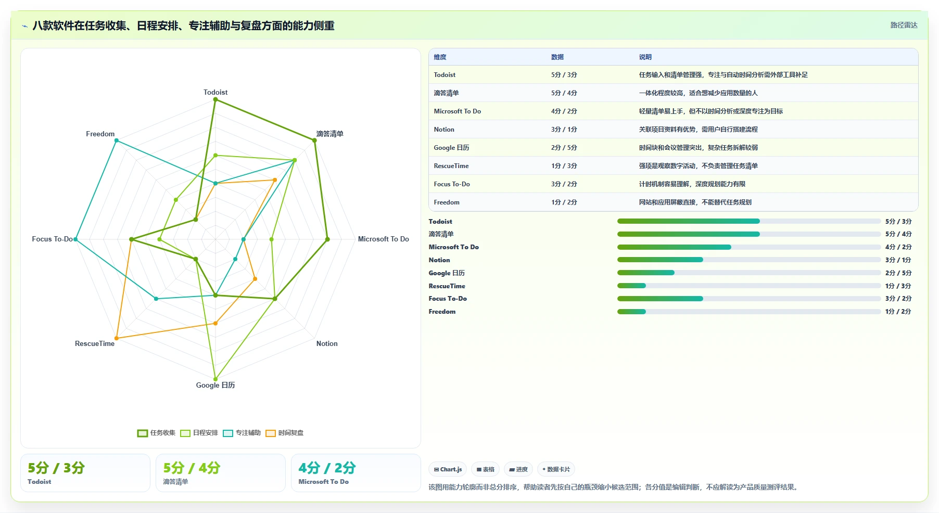Select the Freedom table row name
Viewport: 939px width, 513px height.
click(447, 202)
